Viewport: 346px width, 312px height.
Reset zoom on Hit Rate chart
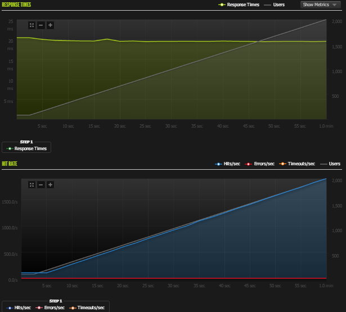tap(32, 185)
